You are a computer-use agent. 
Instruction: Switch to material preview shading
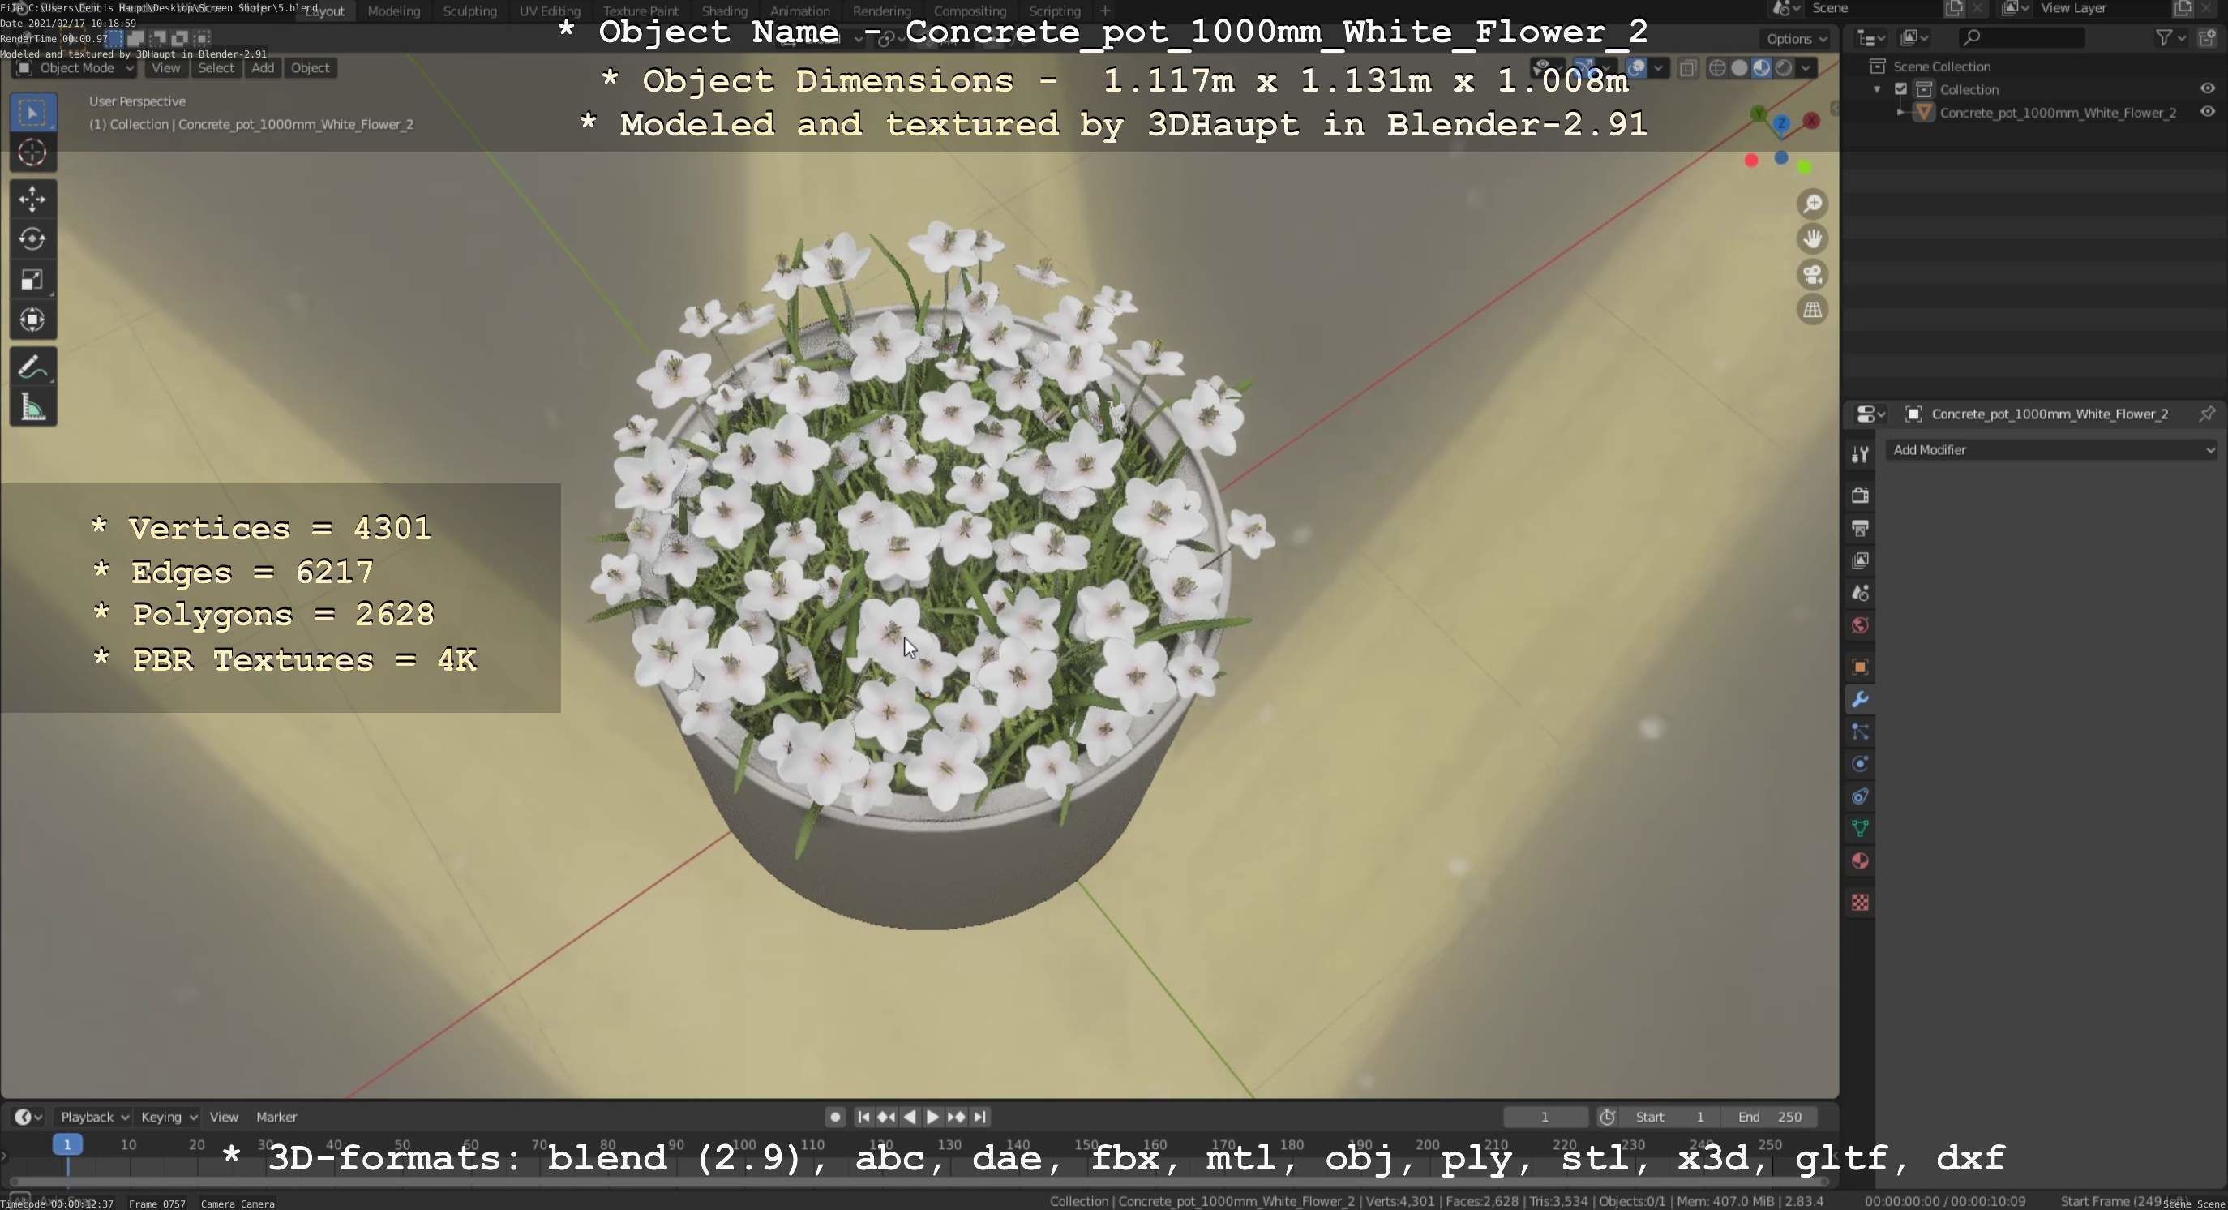pos(1762,67)
